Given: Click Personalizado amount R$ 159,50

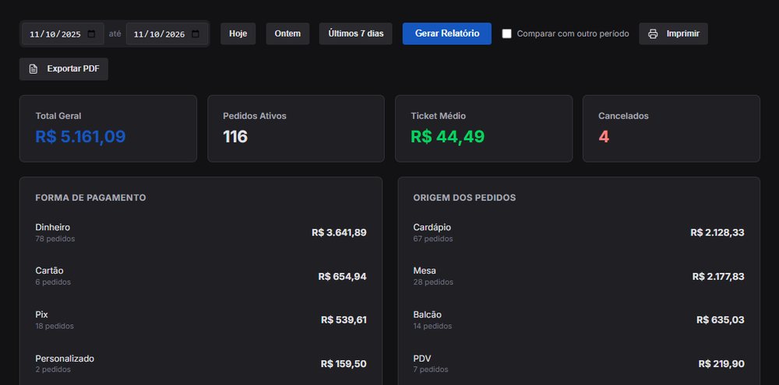Looking at the screenshot, I should click(344, 364).
